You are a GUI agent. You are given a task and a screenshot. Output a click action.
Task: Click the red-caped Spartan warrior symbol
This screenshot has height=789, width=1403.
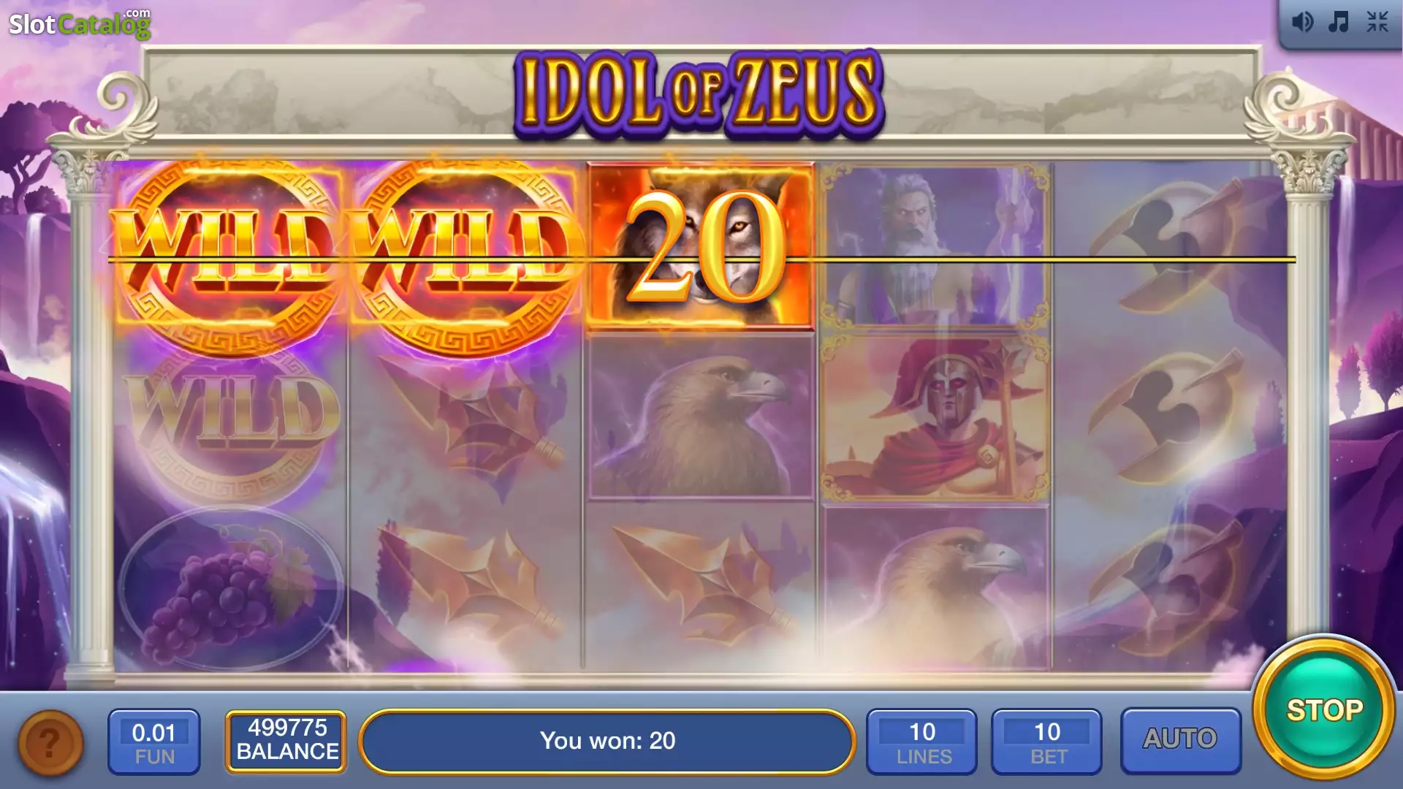tap(935, 418)
